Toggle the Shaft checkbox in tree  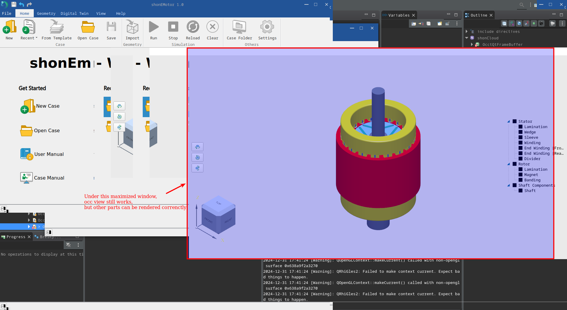(x=521, y=190)
